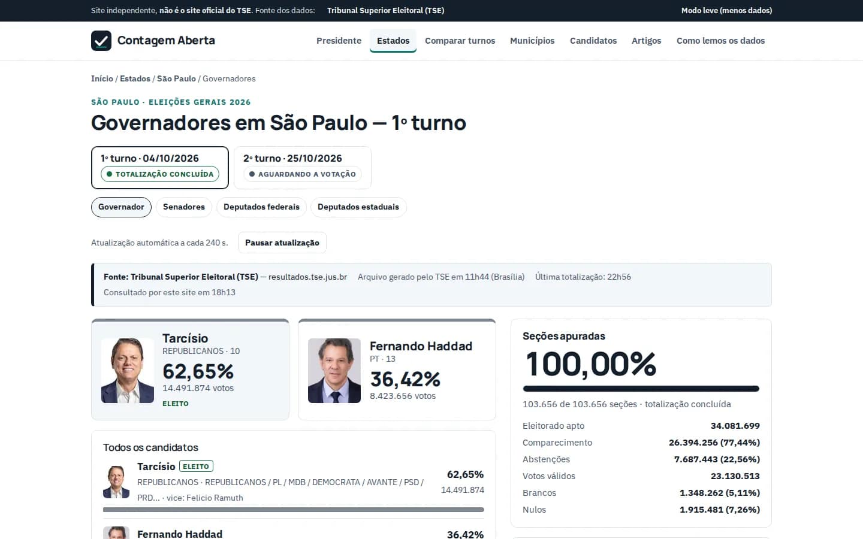Click the Eleitorado apto value 34.081.699
This screenshot has height=539, width=863.
coord(735,426)
